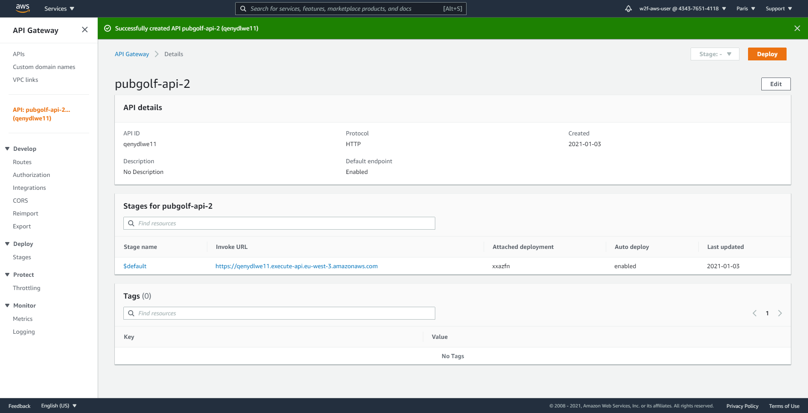View Metrics page
This screenshot has width=808, height=413.
coord(23,319)
